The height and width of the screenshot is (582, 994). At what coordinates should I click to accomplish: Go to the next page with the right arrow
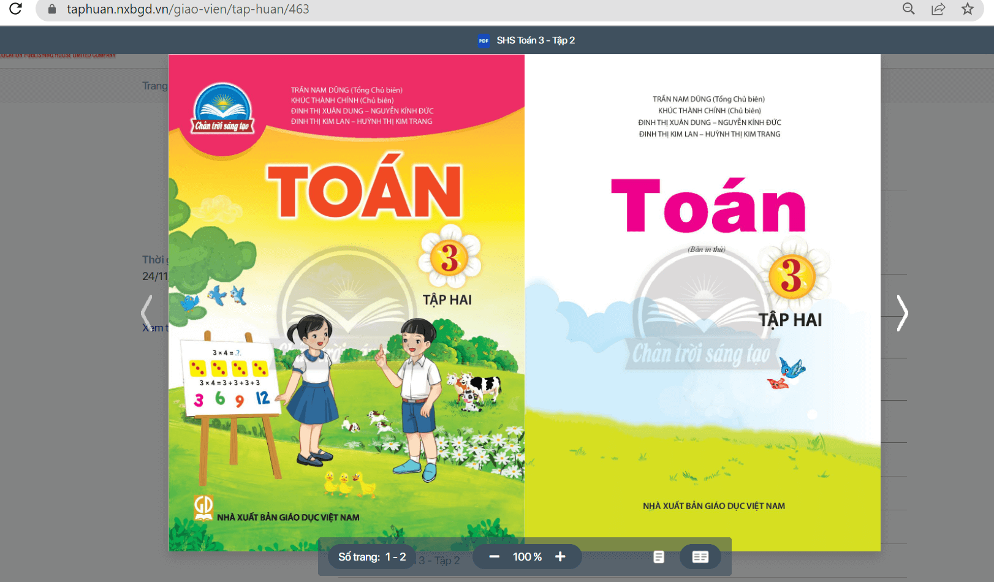(x=902, y=313)
